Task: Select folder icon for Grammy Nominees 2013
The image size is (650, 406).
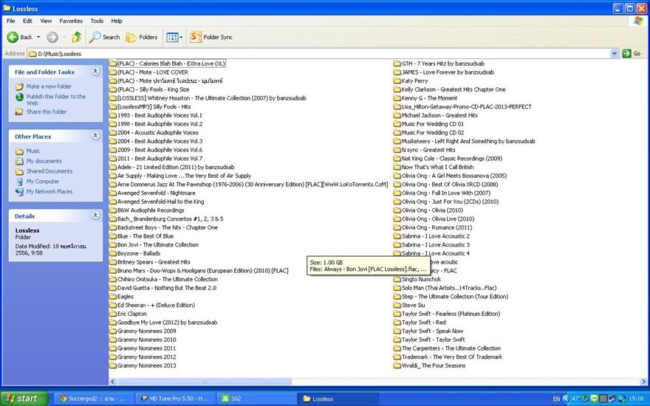Action: click(x=113, y=366)
